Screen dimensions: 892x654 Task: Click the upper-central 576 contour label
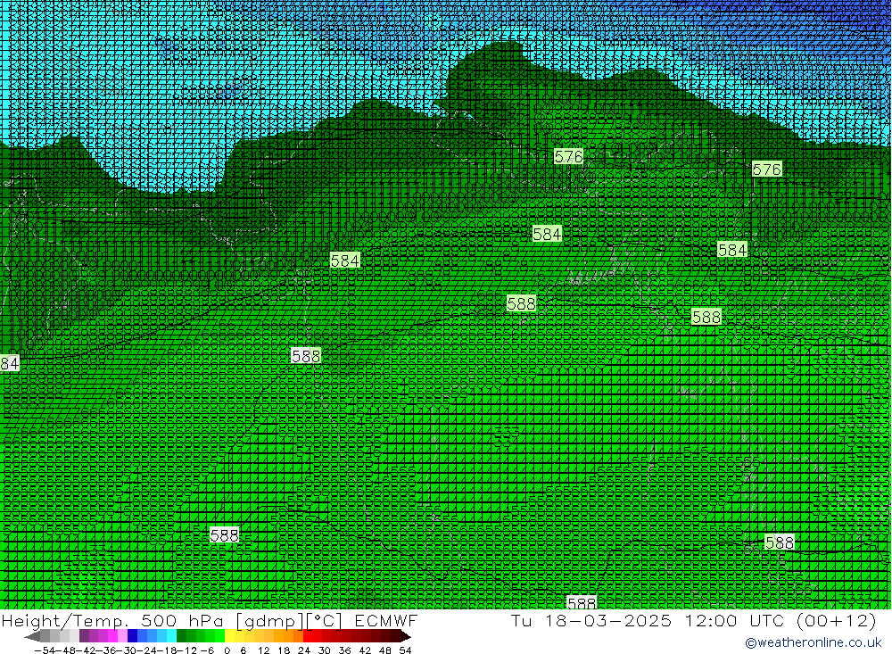(x=568, y=156)
